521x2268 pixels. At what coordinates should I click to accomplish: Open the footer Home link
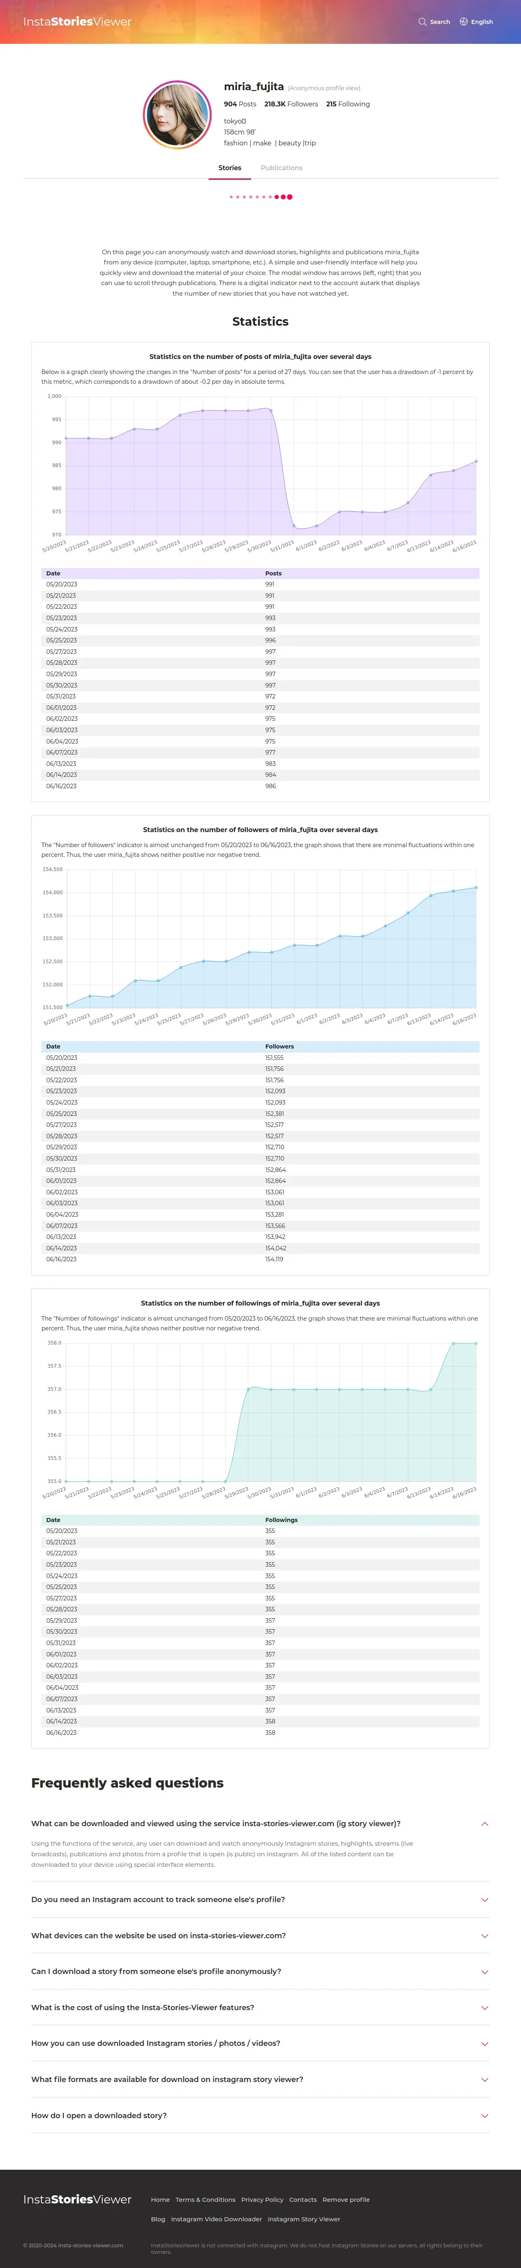coord(160,2199)
